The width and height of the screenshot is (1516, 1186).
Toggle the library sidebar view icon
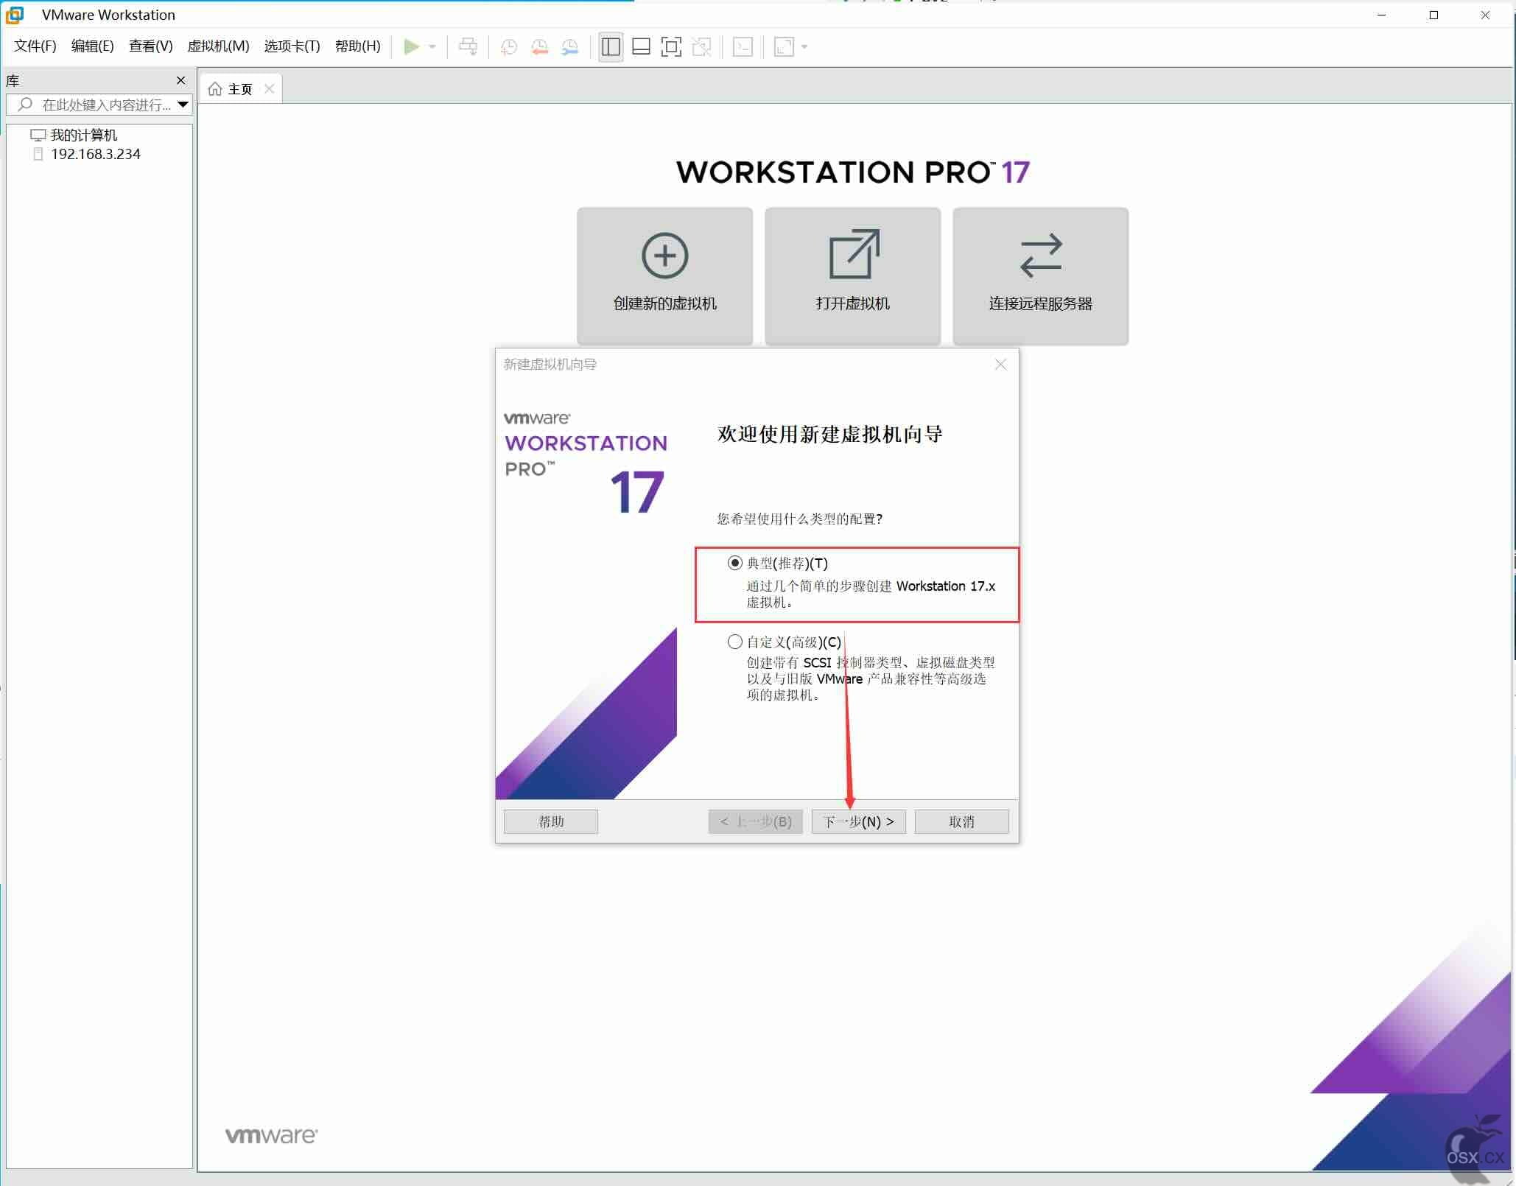point(611,47)
